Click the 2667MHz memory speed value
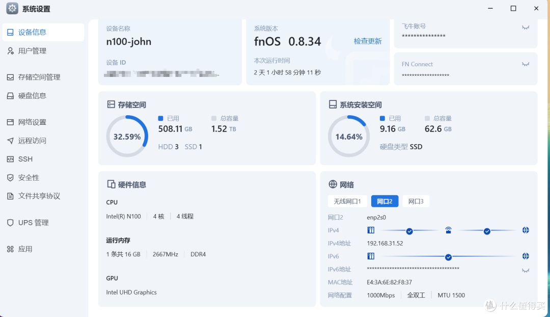 pos(165,254)
